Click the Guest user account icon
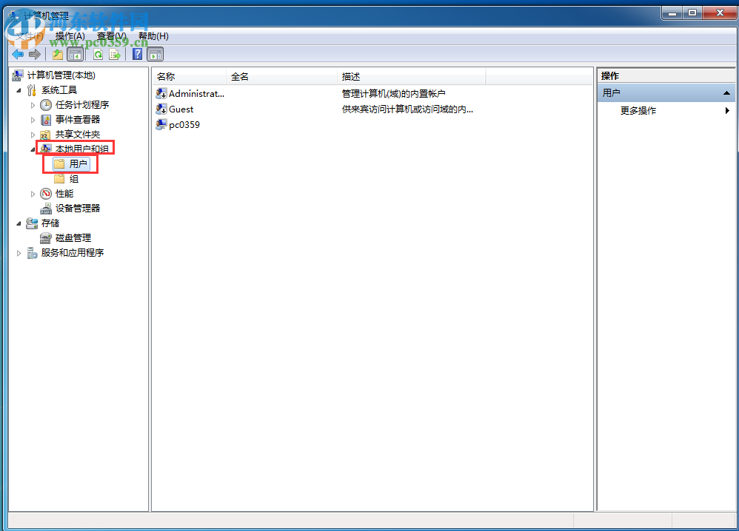The width and height of the screenshot is (739, 531). (x=161, y=109)
